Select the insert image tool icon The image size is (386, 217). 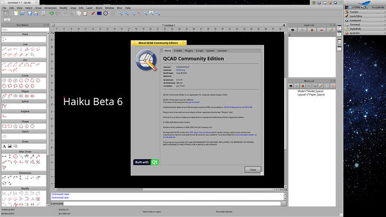[10, 147]
